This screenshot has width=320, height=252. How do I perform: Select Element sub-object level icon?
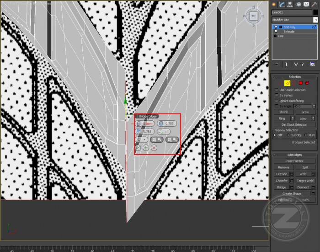tap(307, 83)
